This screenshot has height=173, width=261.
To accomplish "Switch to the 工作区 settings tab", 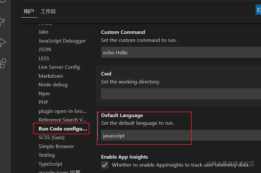I will (x=48, y=12).
